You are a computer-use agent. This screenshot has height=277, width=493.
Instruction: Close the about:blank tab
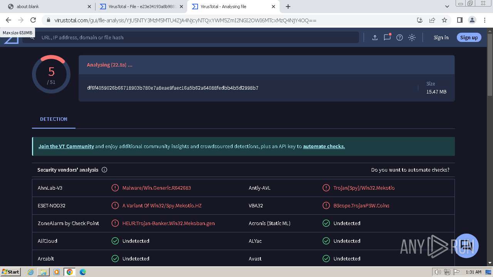pos(89,7)
